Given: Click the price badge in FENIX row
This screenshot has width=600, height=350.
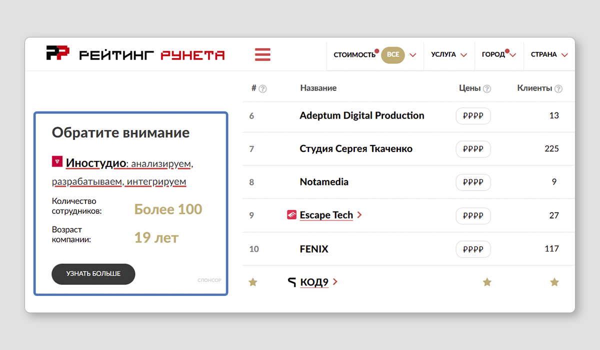Looking at the screenshot, I should (x=473, y=249).
